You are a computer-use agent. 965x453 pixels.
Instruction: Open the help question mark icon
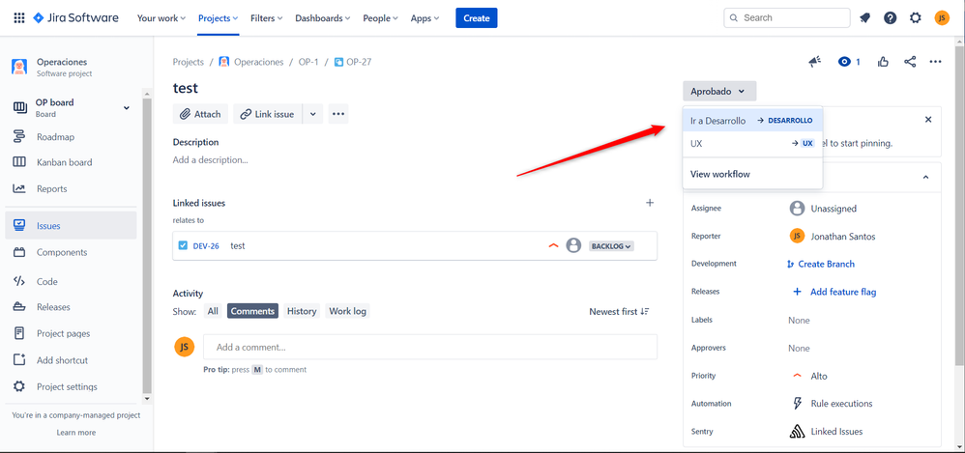890,17
